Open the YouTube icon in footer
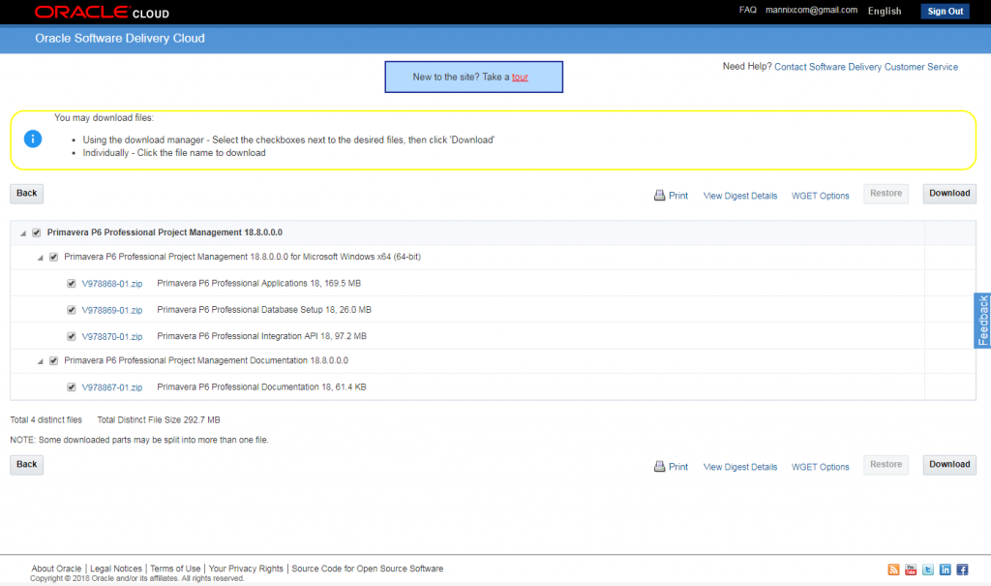991x586 pixels. (x=911, y=570)
